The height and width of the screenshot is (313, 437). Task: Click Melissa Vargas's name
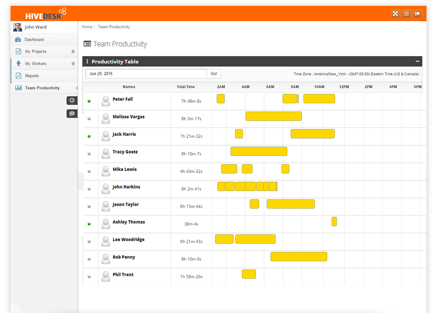(x=128, y=117)
